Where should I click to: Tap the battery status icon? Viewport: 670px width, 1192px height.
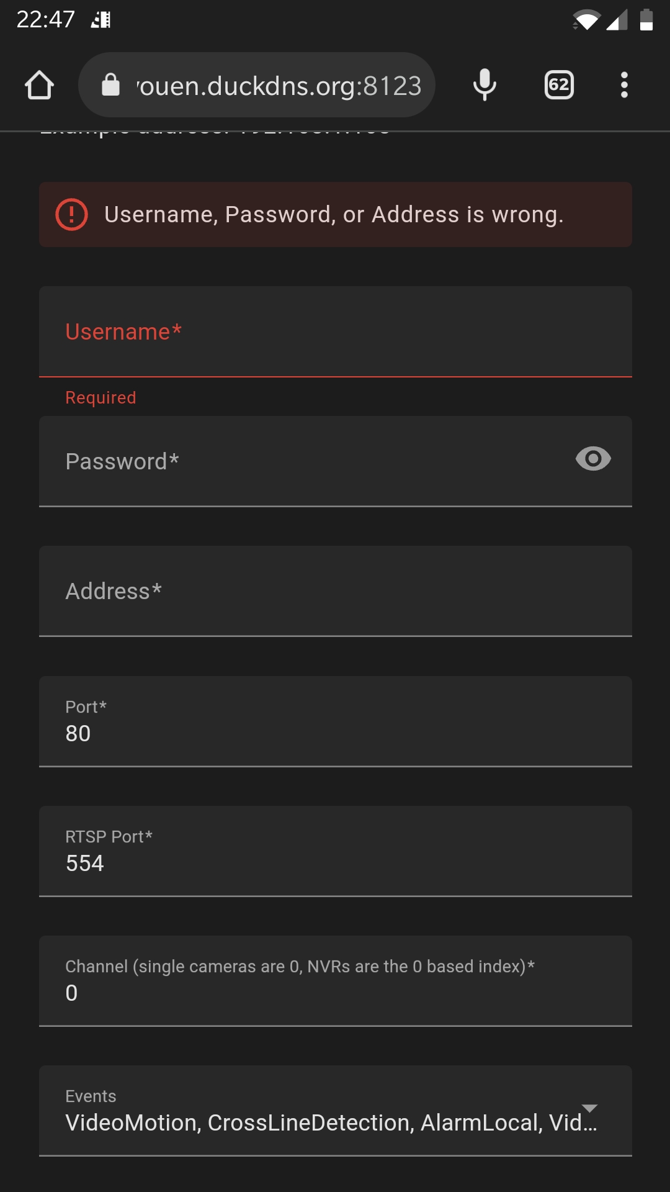click(646, 19)
